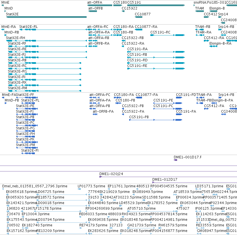Screen dimensions: 237x235
Task: Click the att-ORFB gene label
Action: tap(96, 8)
